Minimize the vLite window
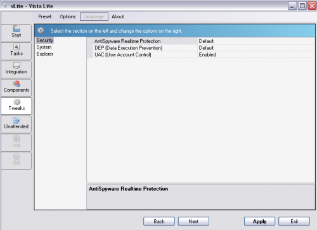 coord(292,6)
